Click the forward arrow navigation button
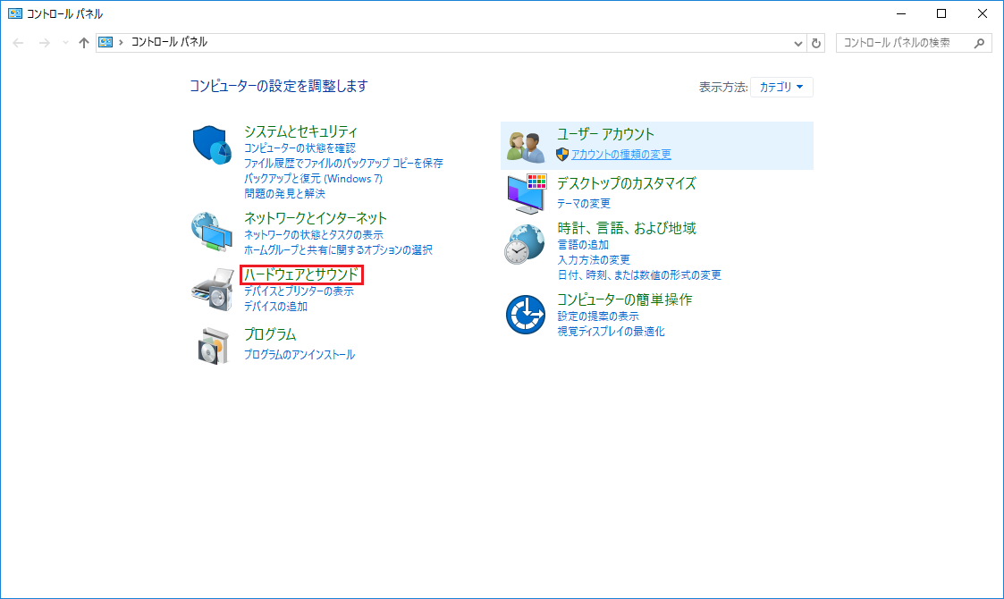1004x599 pixels. click(x=44, y=43)
